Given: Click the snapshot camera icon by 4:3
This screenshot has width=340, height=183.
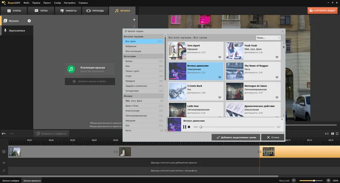Looking at the screenshot, I should (332, 134).
